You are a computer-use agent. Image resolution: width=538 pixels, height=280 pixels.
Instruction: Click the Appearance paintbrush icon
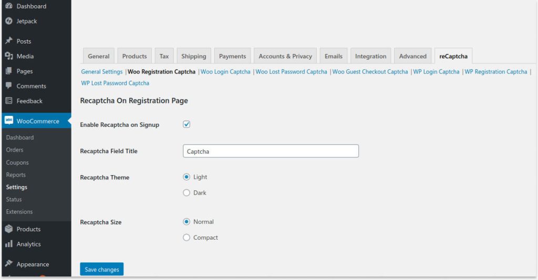click(9, 264)
